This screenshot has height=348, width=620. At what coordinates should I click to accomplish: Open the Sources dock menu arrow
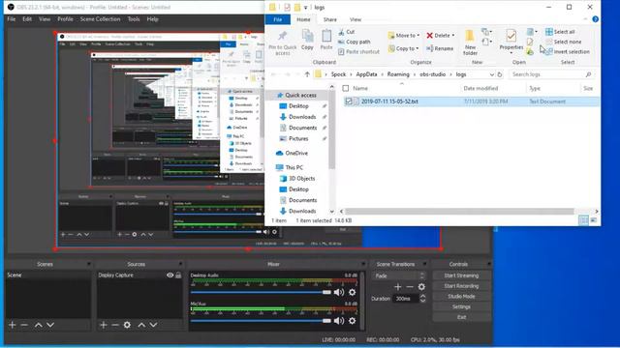pos(180,264)
